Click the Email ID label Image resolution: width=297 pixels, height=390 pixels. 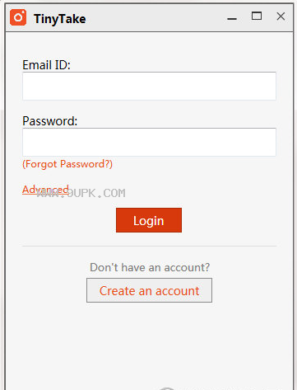46,65
